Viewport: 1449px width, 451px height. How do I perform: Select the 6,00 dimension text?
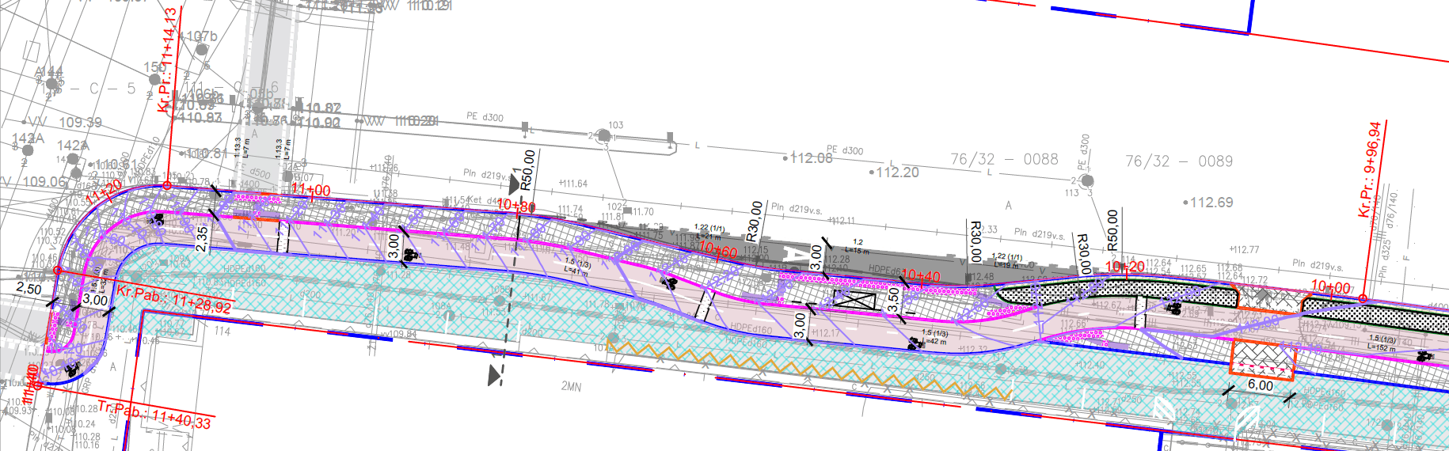pyautogui.click(x=1260, y=385)
